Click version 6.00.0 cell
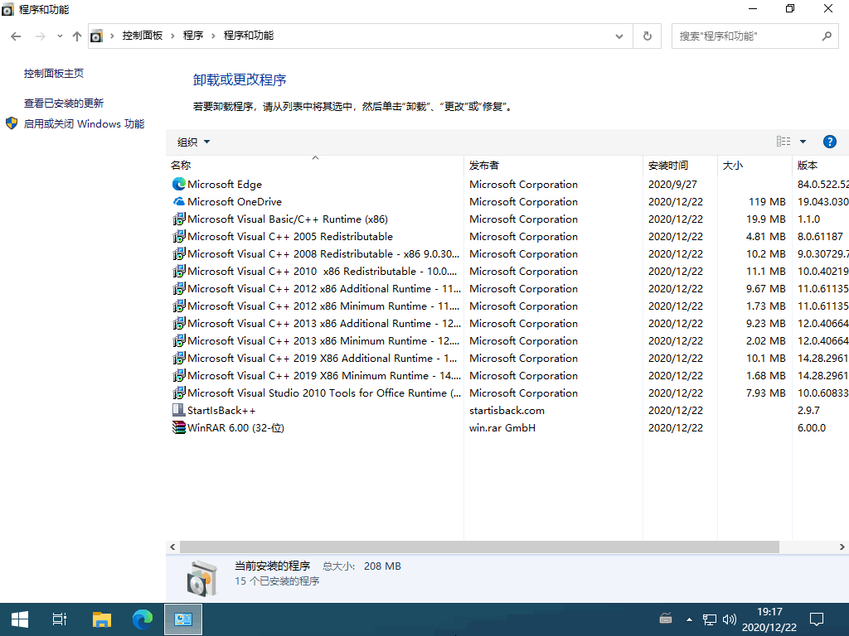The image size is (849, 636). (812, 428)
